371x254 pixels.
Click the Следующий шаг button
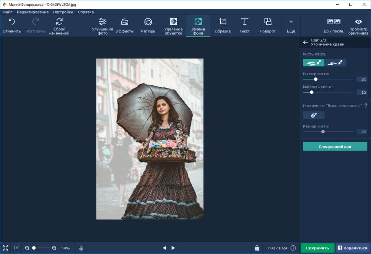335,147
